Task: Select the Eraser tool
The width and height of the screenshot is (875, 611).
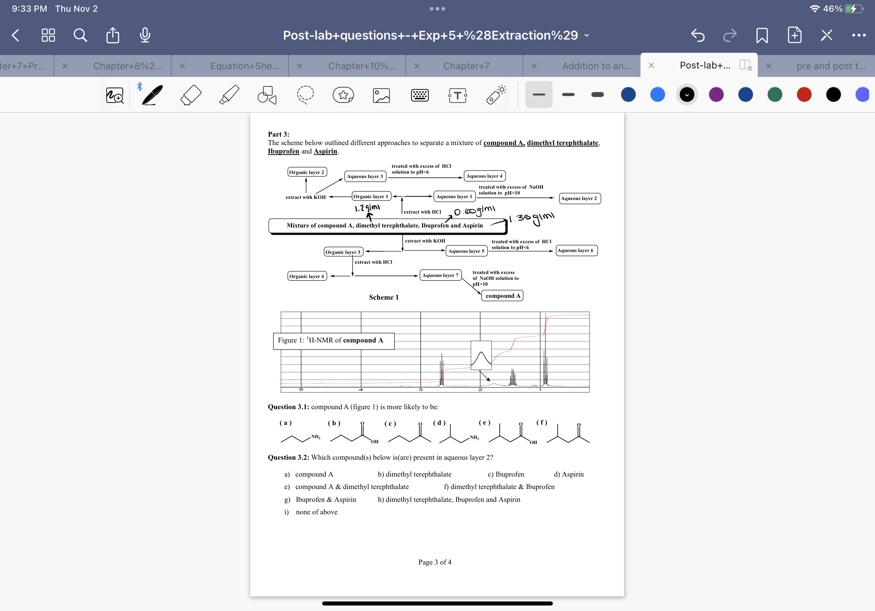Action: [191, 95]
